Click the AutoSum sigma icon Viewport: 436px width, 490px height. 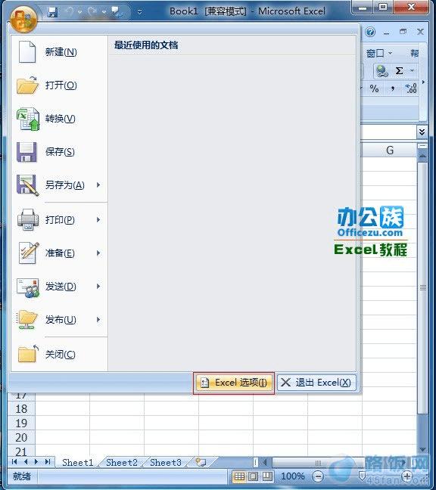pos(399,71)
